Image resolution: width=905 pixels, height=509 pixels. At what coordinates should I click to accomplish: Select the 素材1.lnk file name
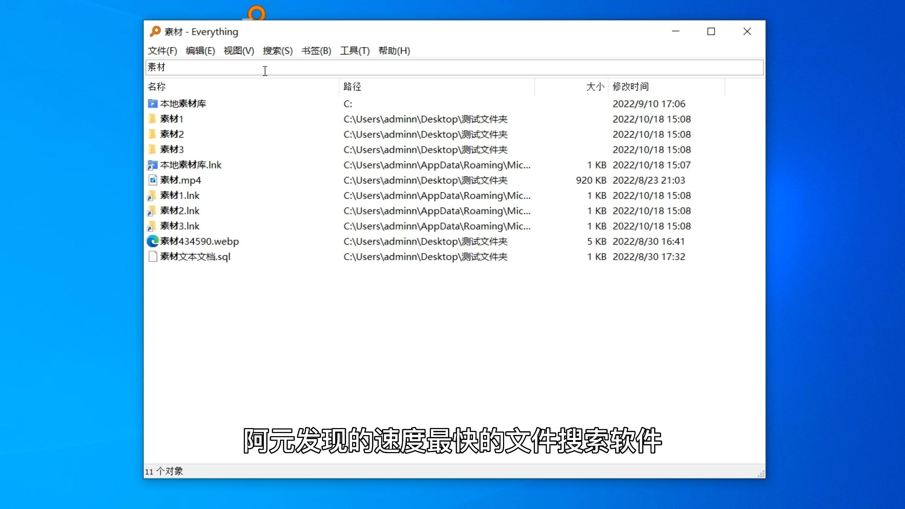point(180,195)
